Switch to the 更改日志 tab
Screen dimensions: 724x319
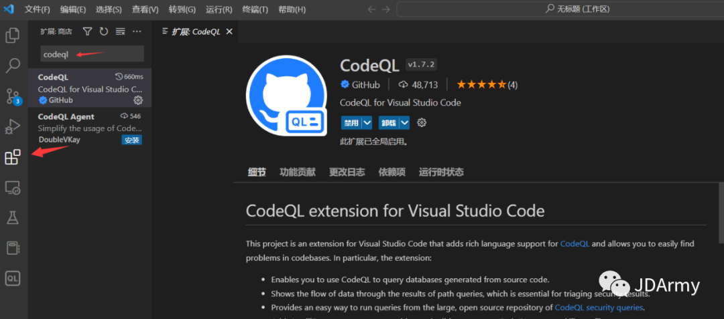pyautogui.click(x=347, y=172)
